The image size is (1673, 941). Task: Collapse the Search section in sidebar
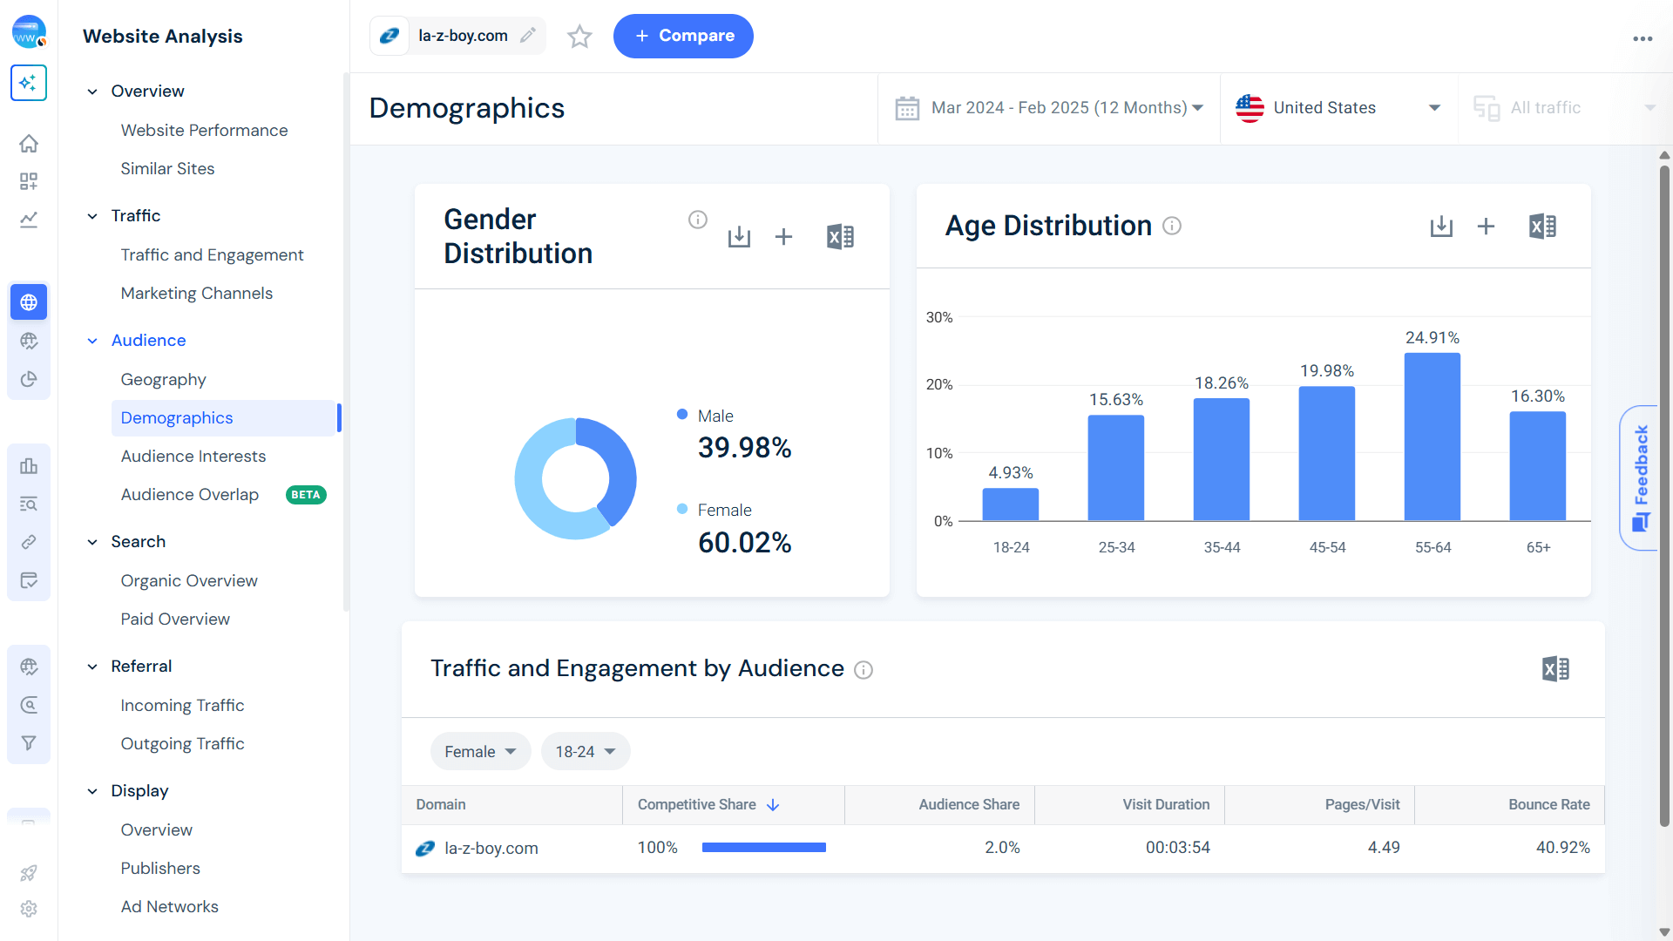pos(92,542)
